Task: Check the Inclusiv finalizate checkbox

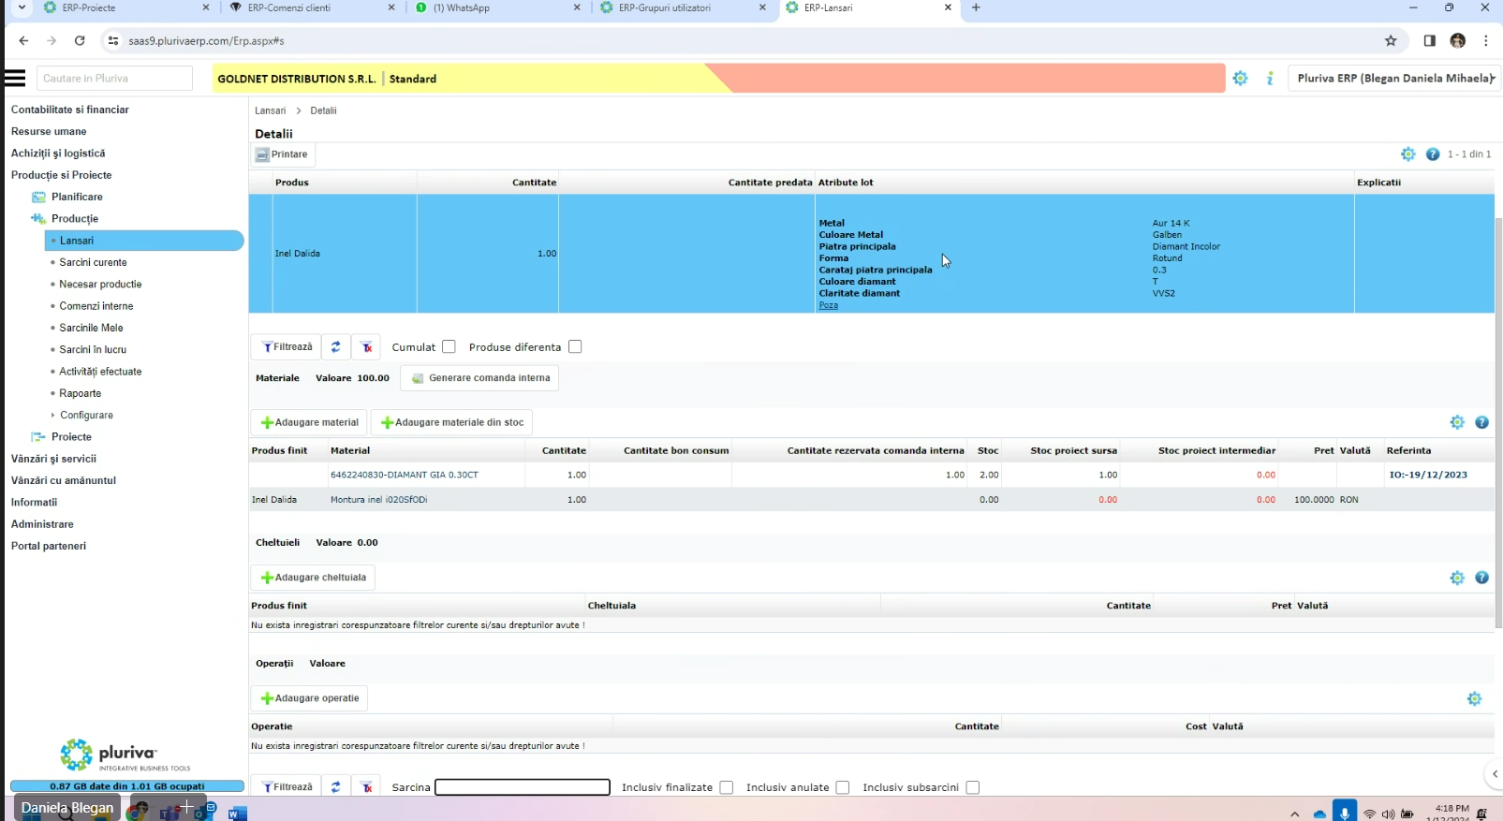Action: (727, 787)
